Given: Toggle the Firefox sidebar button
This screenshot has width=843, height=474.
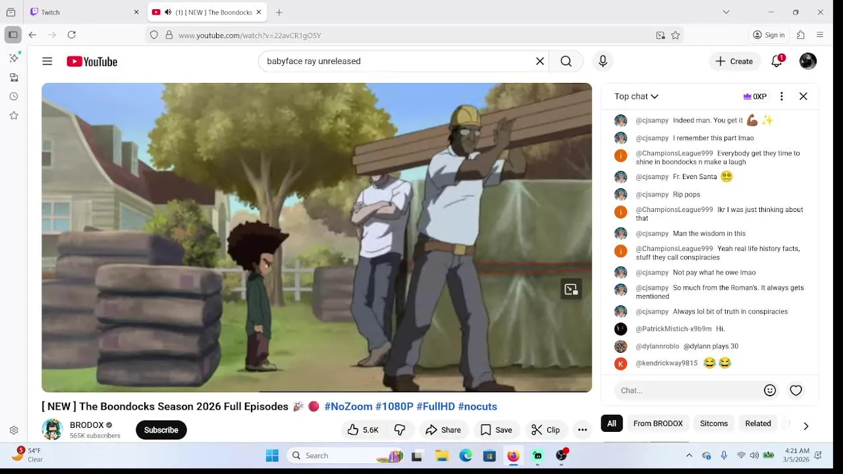Looking at the screenshot, I should pos(13,35).
